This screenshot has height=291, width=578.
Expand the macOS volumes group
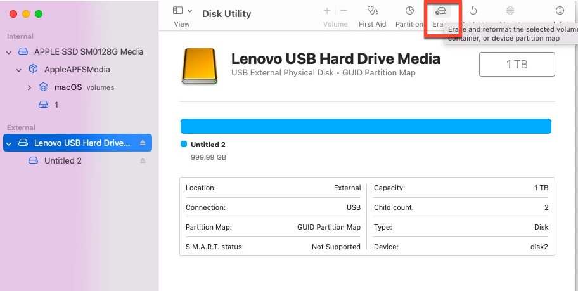point(30,87)
